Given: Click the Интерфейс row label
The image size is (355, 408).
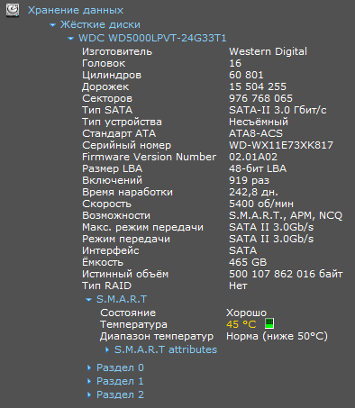Looking at the screenshot, I should (x=111, y=250).
